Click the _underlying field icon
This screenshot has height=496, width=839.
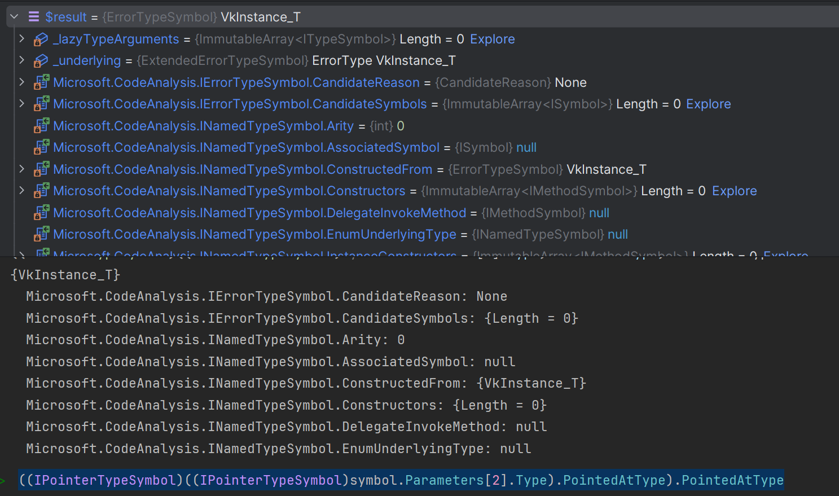[x=41, y=61]
